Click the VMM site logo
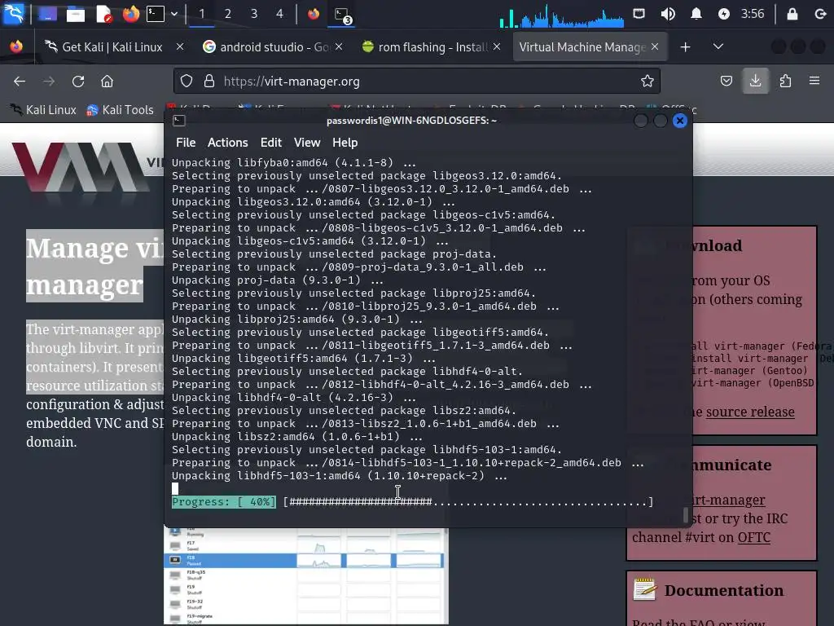 (x=80, y=166)
